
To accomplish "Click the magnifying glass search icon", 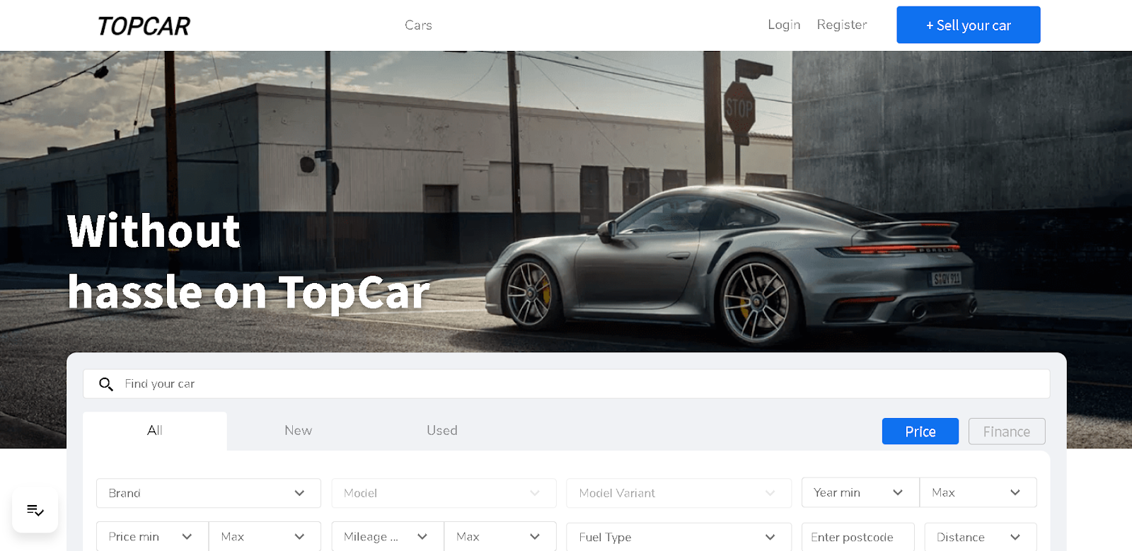I will 106,384.
